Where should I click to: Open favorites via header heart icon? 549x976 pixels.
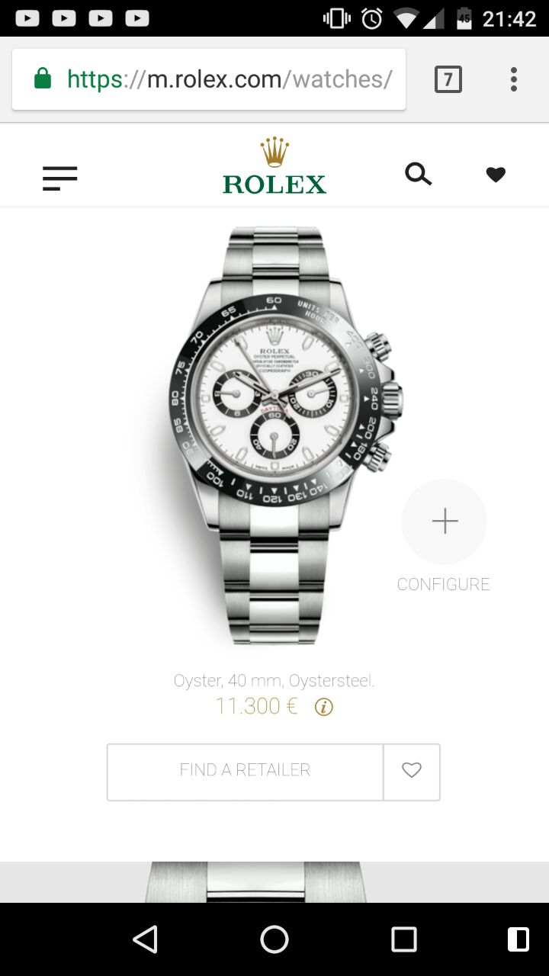[496, 175]
